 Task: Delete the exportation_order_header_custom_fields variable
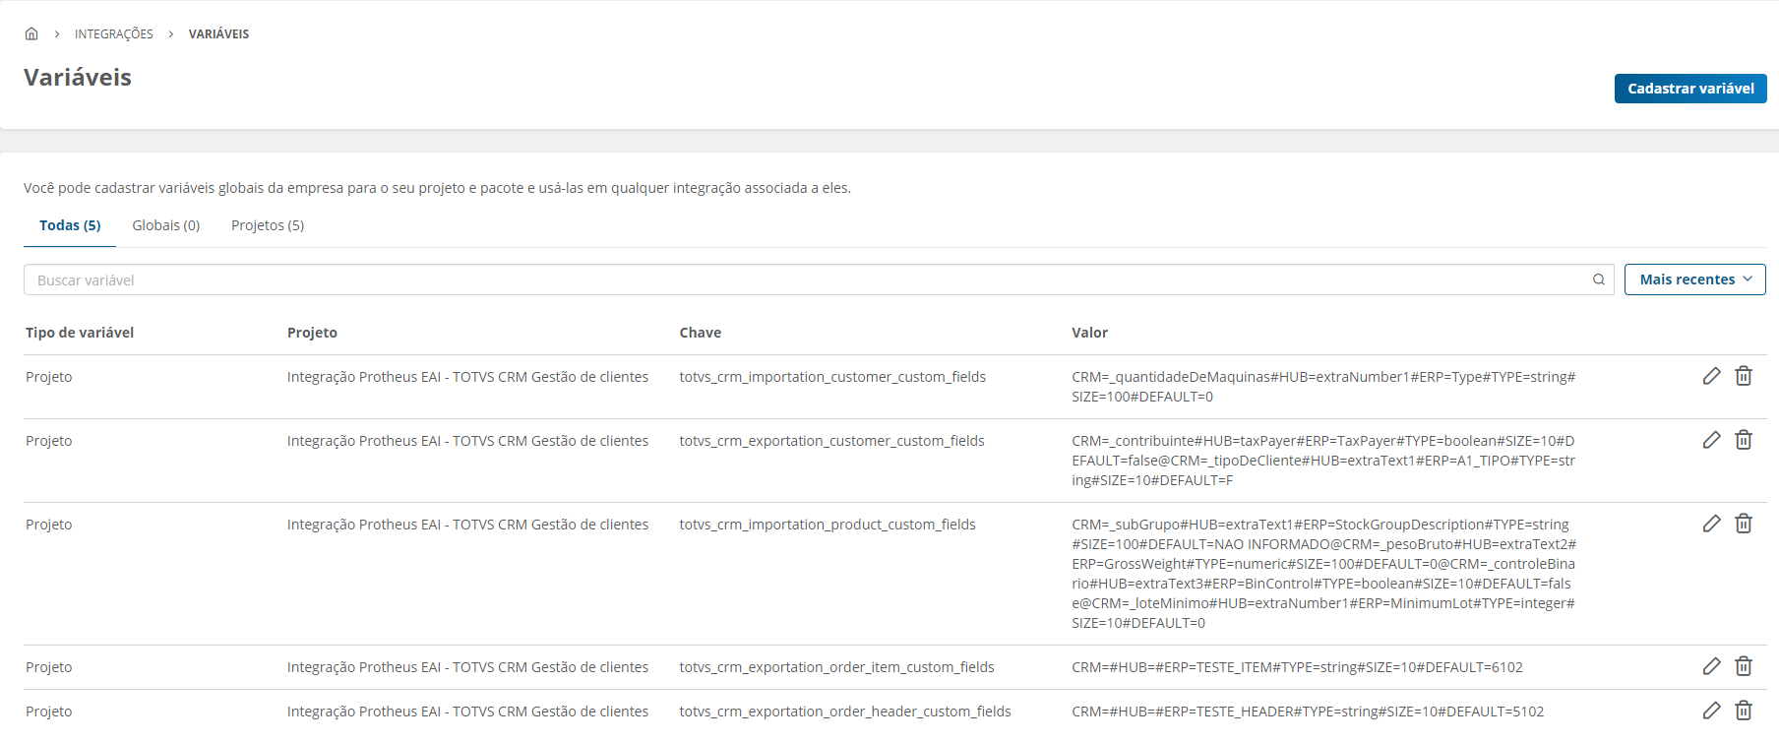[1744, 711]
